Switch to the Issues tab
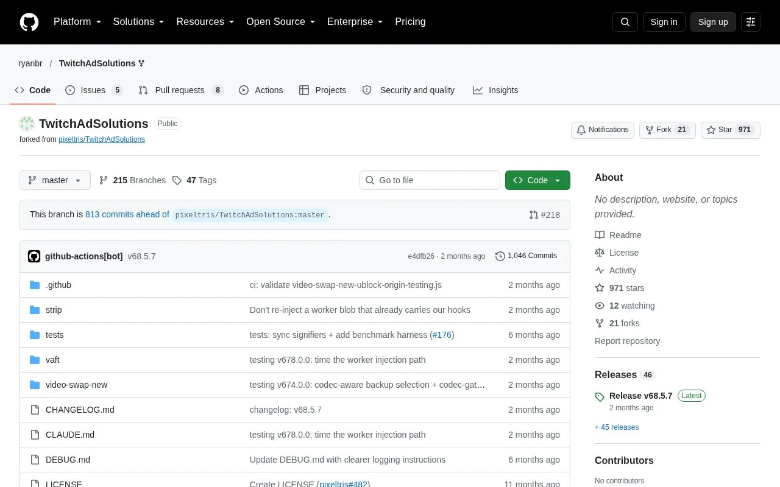The height and width of the screenshot is (487, 780). click(94, 90)
